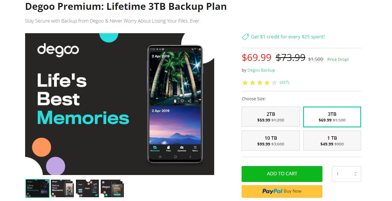Viewport: 392px width, 201px height.
Task: Click the star rating icons
Action: coord(260,83)
